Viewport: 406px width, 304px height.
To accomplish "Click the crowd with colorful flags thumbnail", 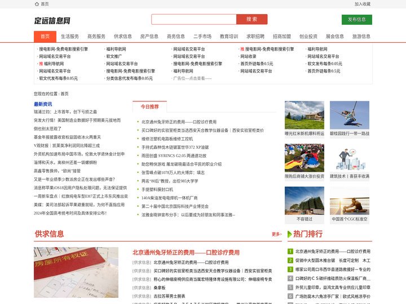I will tap(304, 158).
